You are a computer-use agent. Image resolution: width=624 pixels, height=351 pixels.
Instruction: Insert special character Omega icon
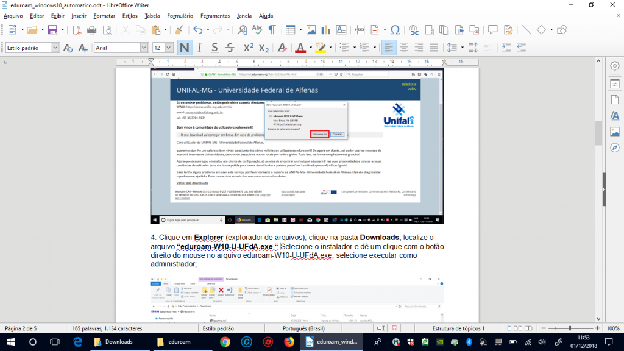coord(395,30)
